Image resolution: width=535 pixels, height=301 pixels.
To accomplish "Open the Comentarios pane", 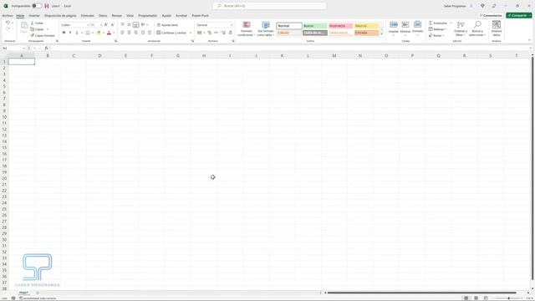I will point(491,16).
